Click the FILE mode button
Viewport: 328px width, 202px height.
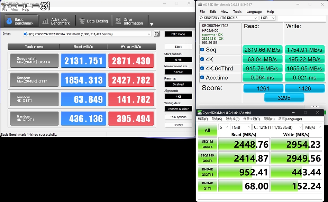(178, 34)
